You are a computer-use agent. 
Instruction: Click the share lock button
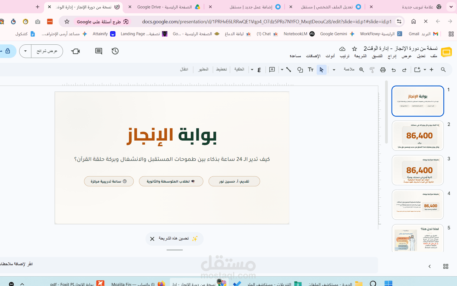point(8,51)
